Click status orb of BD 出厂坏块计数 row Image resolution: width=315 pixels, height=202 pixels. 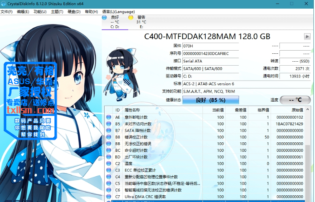point(109,157)
